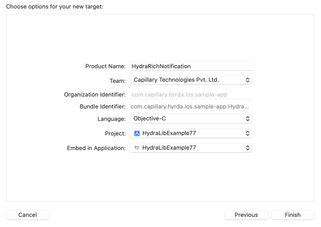Click the "Language:" label text
Viewport: 321px width, 227px height.
pyautogui.click(x=111, y=119)
